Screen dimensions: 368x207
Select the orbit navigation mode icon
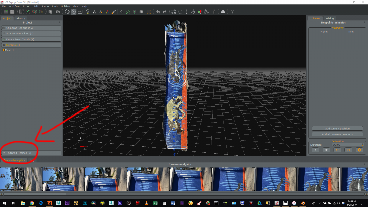pos(67,12)
